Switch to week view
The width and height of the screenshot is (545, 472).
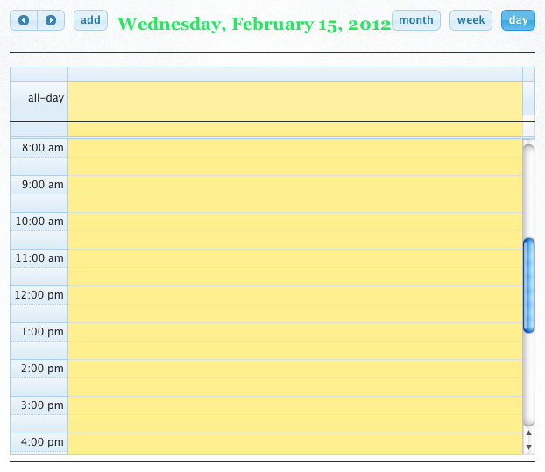click(471, 20)
